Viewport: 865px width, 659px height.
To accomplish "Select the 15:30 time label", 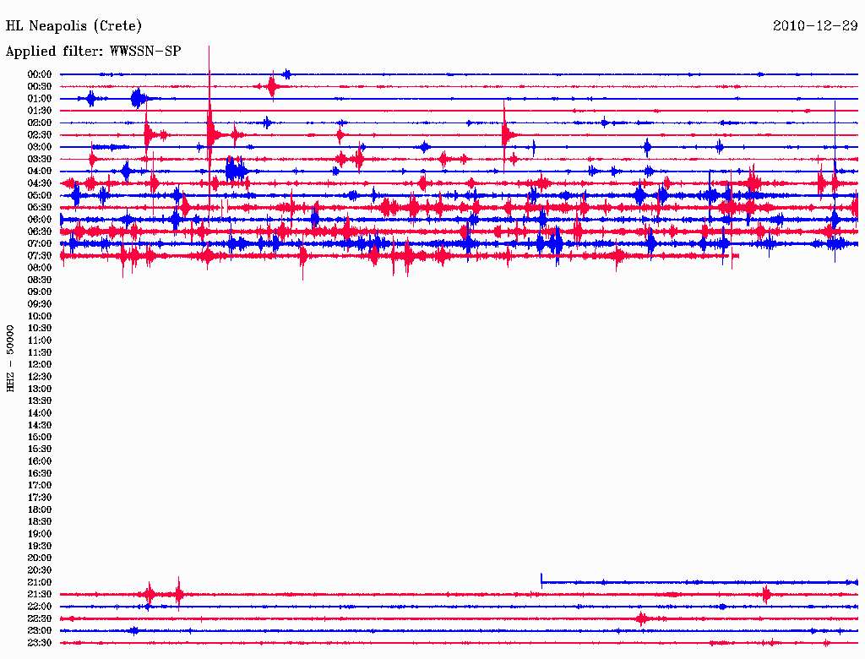I will [40, 449].
